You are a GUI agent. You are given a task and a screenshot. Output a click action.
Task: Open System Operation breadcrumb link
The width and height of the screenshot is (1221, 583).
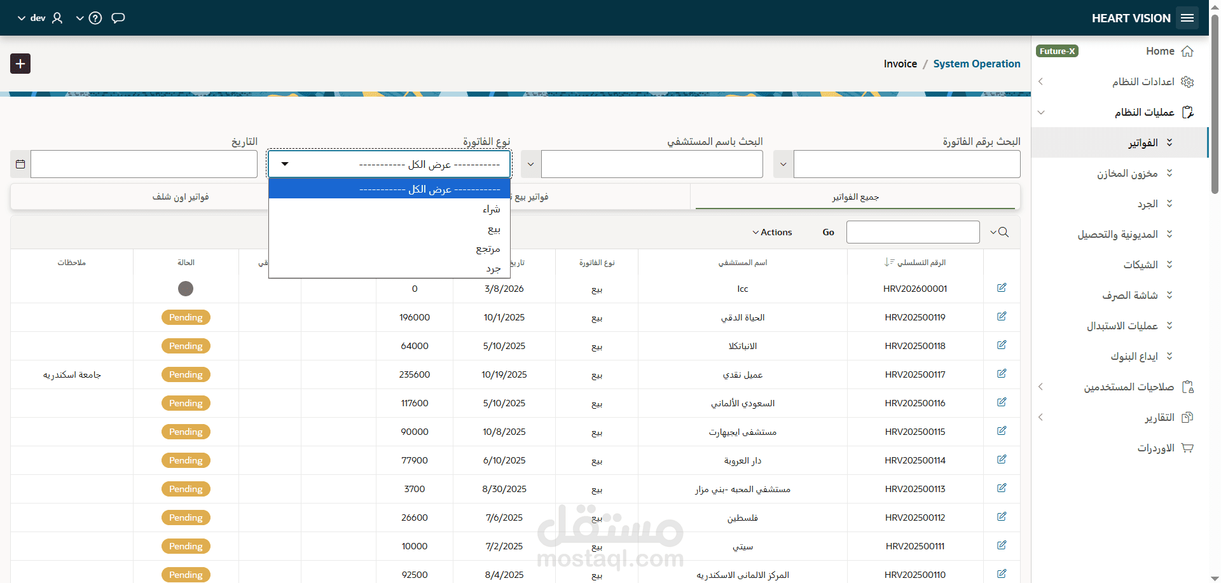coord(977,64)
